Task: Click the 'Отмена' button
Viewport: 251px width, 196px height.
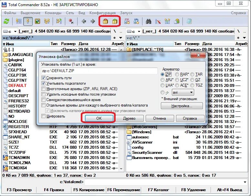Action: pyautogui.click(x=160, y=118)
